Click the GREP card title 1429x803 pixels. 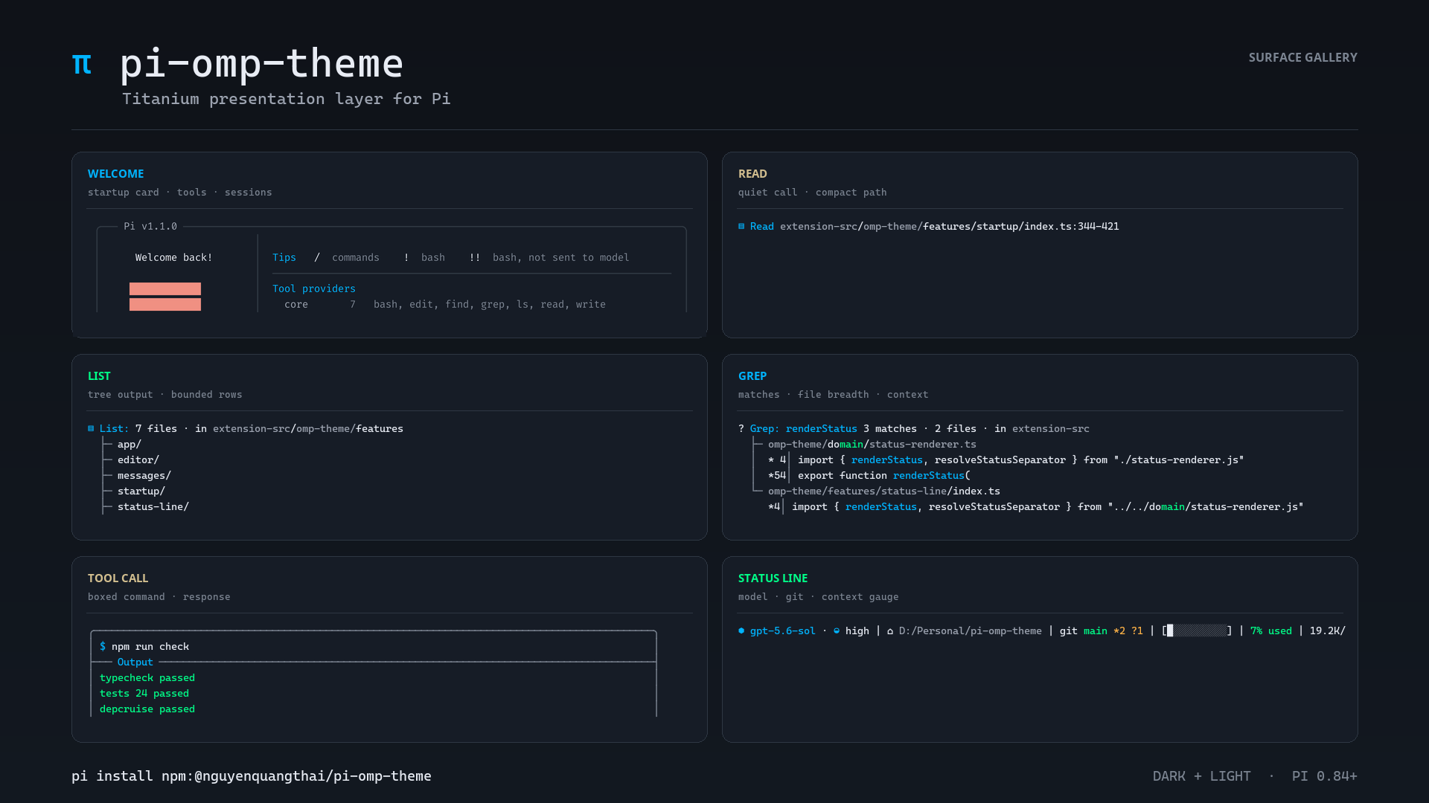coord(752,376)
